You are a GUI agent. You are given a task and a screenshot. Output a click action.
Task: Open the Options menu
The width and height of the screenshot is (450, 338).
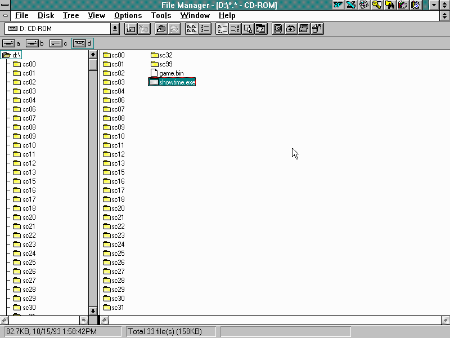coord(128,16)
